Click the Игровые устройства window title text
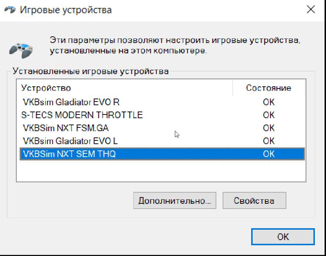326x256 pixels. 66,10
